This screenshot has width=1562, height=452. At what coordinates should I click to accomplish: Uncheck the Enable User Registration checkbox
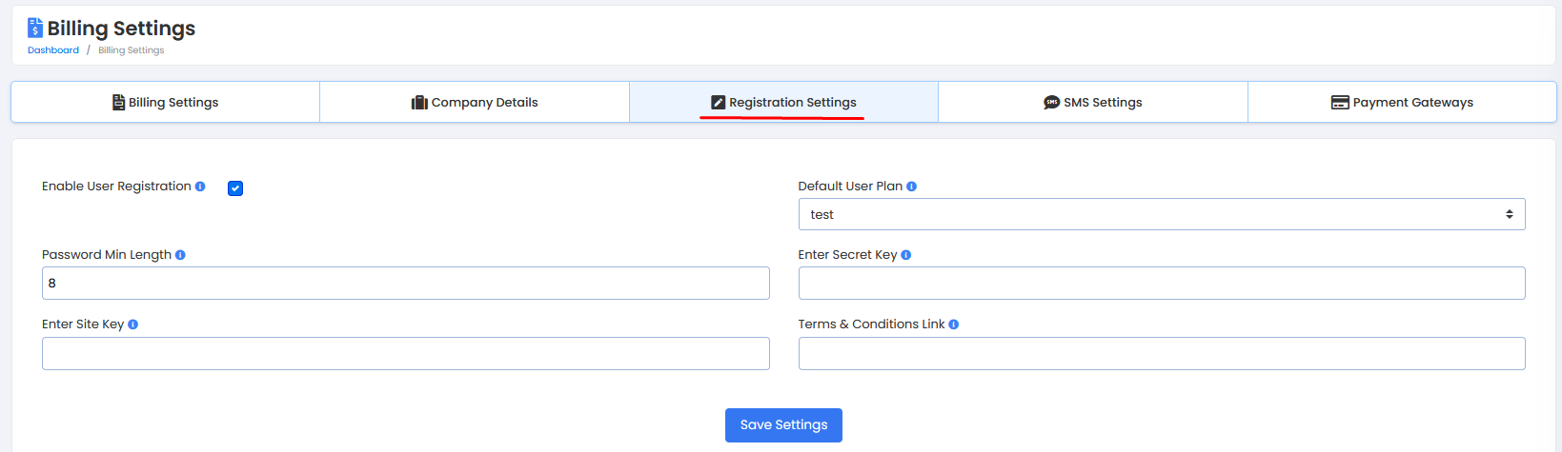tap(235, 188)
